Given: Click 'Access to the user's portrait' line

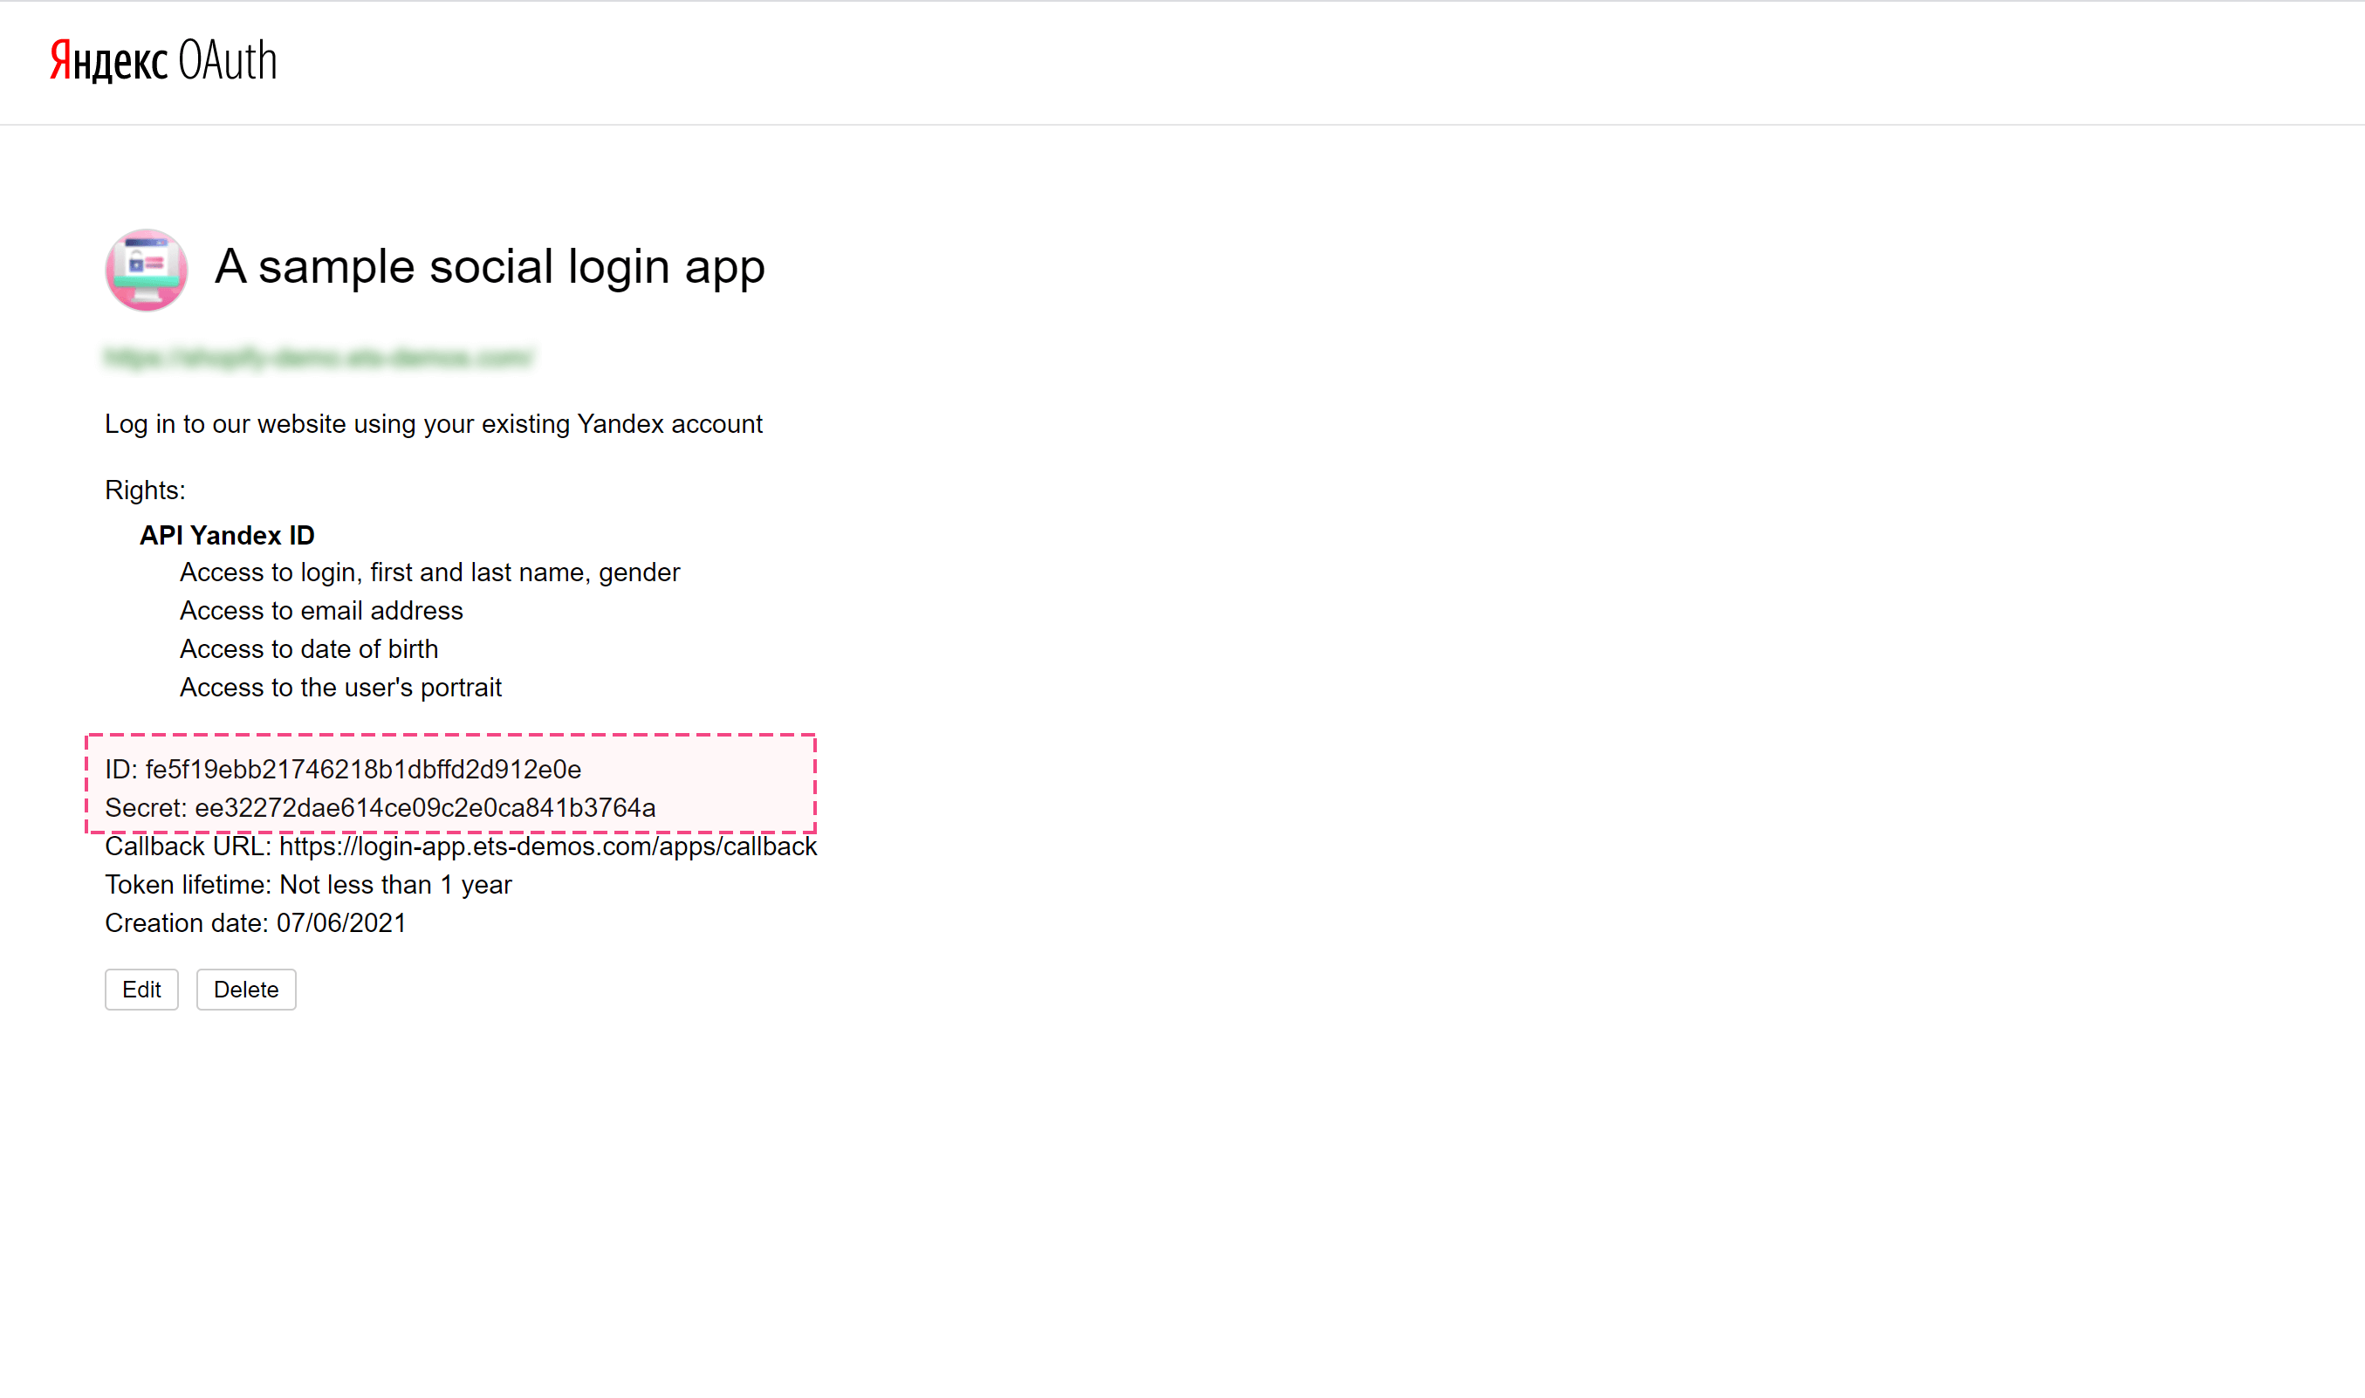Looking at the screenshot, I should [x=340, y=688].
